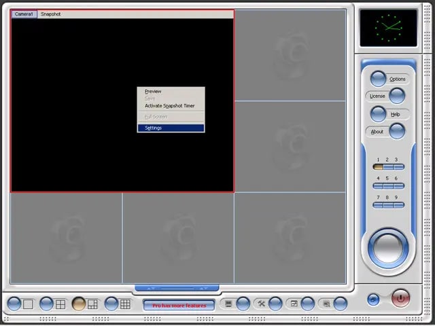Click the blue collapsible handle below the camera grid

[177, 288]
